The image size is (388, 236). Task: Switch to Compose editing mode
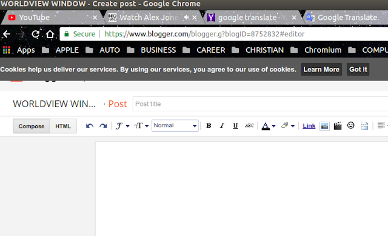pos(32,126)
